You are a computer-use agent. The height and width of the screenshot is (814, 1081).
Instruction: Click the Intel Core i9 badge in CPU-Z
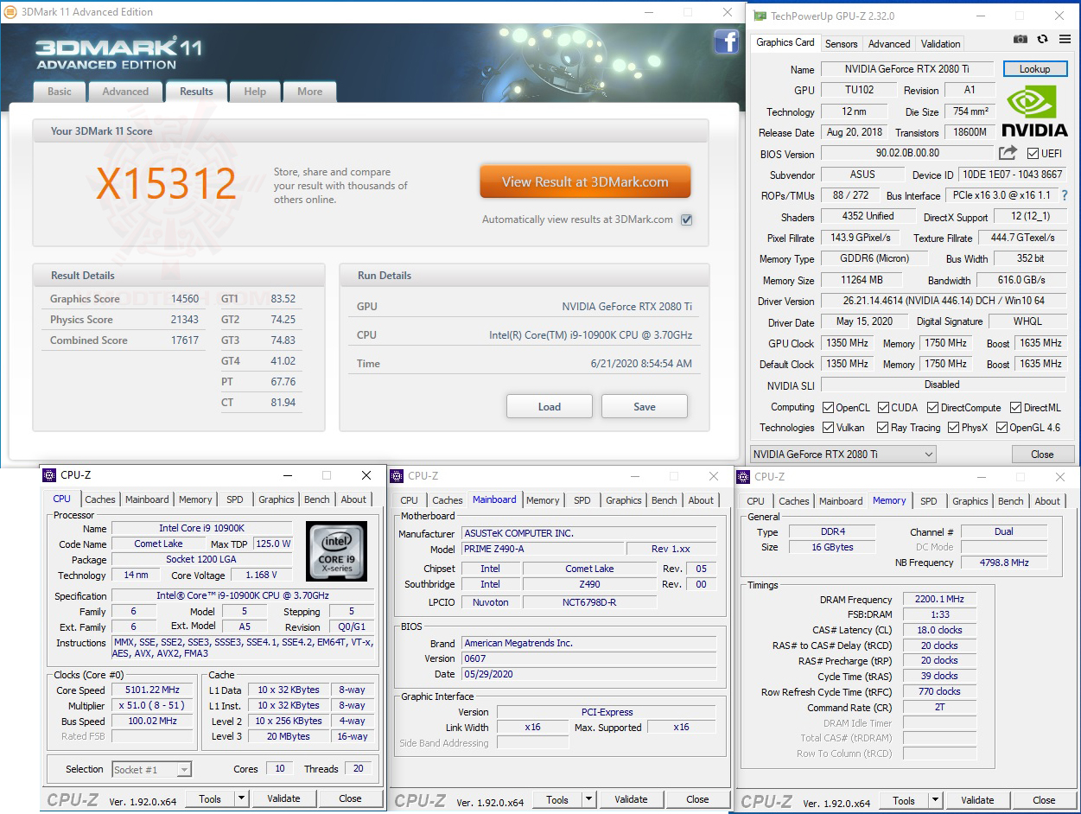(336, 550)
